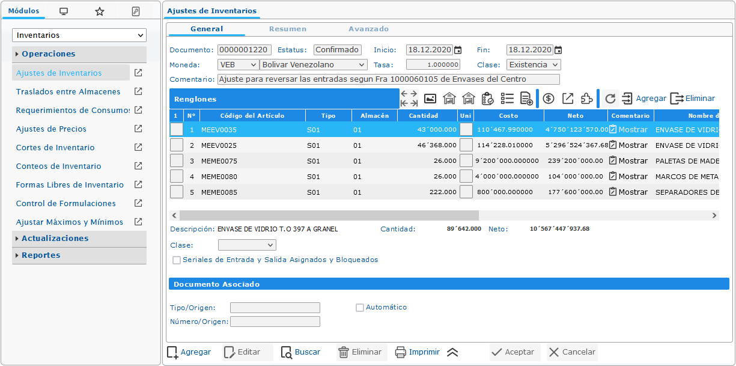The image size is (736, 366).
Task: Select the General tab
Action: pos(207,29)
